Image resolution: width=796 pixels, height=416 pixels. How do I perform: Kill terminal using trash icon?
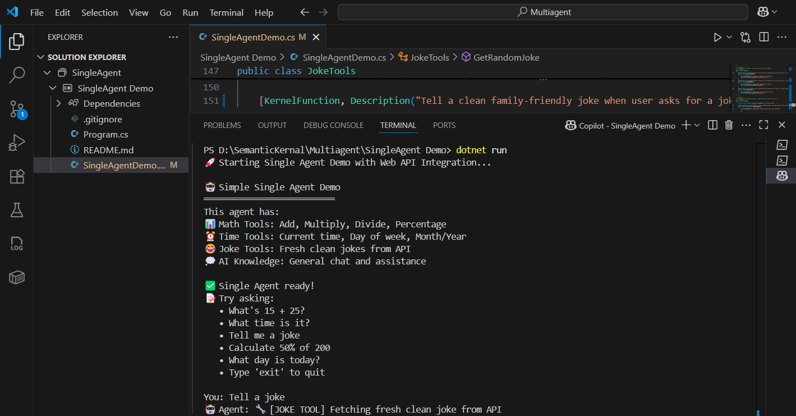click(729, 125)
